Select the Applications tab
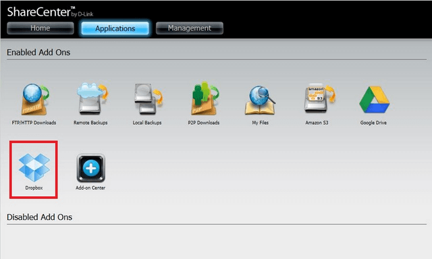432x259 pixels. click(115, 28)
